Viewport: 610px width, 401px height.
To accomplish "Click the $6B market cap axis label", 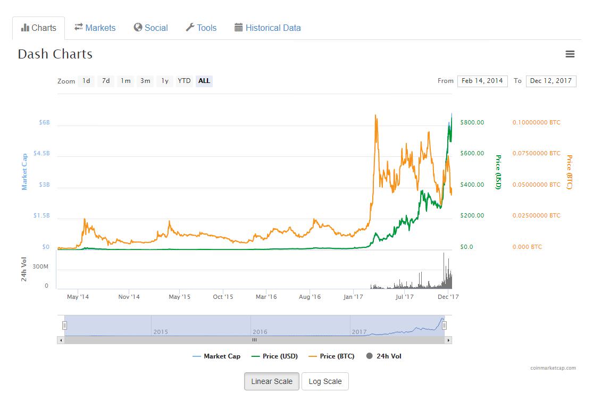I will 44,122.
